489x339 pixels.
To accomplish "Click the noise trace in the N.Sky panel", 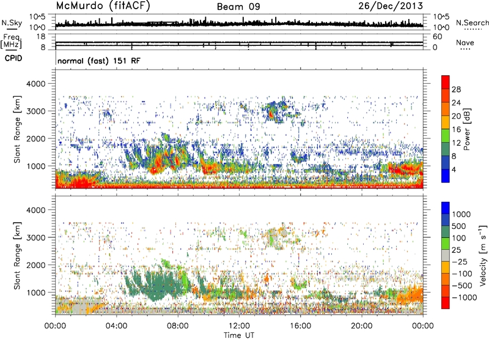I will click(239, 23).
